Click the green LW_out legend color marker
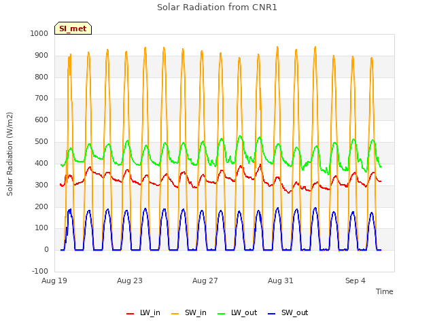 pos(222,314)
